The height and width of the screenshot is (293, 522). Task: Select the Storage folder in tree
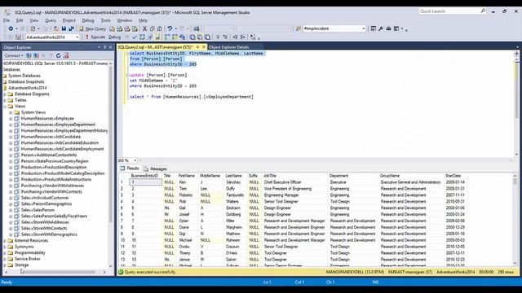pos(22,265)
